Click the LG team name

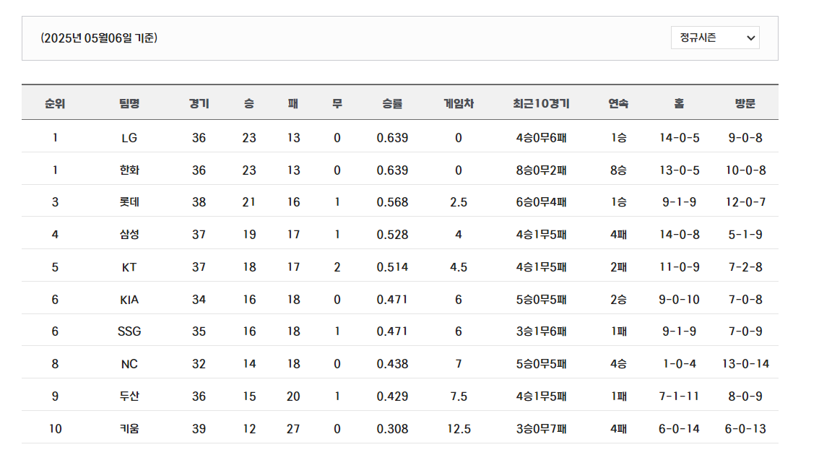pyautogui.click(x=129, y=138)
